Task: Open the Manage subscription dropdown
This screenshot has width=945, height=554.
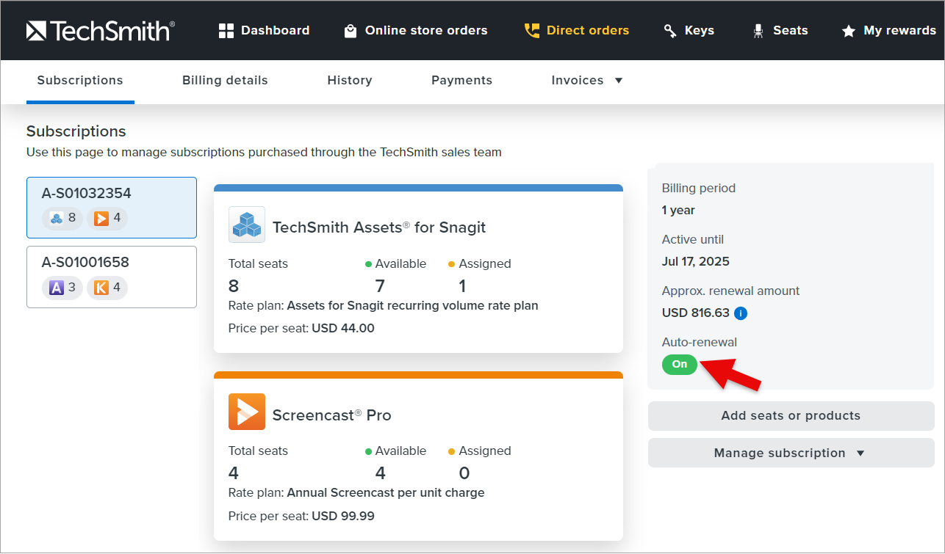Action: [791, 453]
